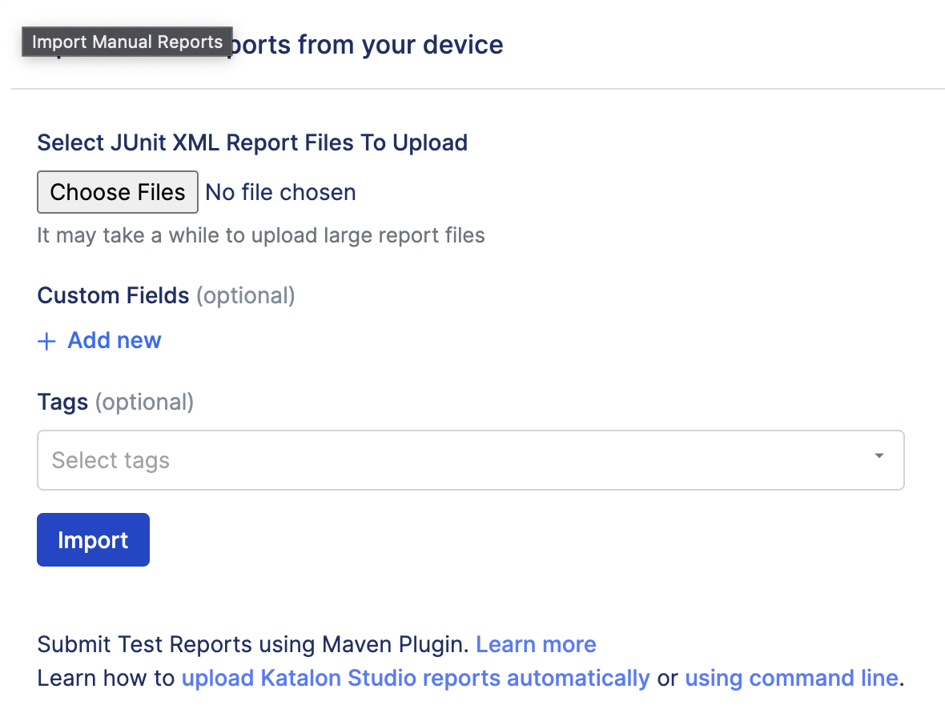Open the Learn more link
Image resolution: width=945 pixels, height=709 pixels.
tap(536, 644)
